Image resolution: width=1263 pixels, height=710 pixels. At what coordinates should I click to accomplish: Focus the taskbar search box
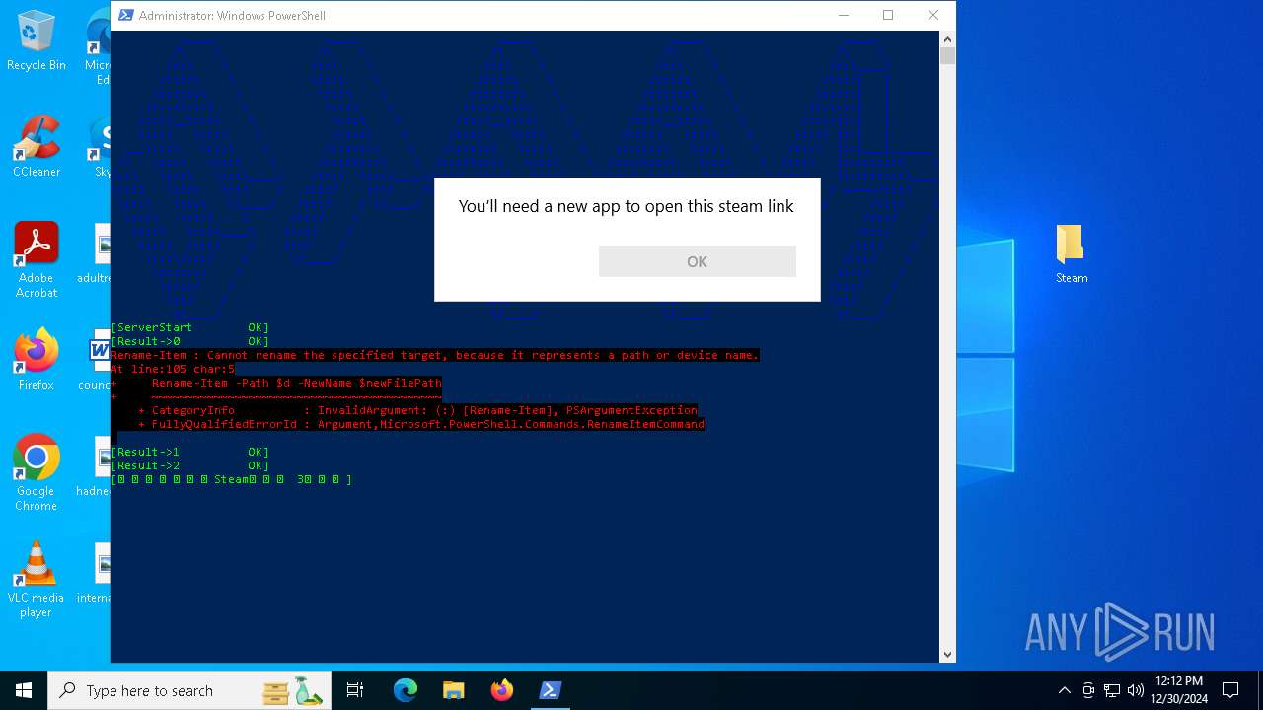coord(190,690)
